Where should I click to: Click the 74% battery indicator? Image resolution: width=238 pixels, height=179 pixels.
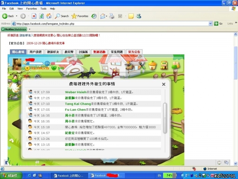coord(170,175)
